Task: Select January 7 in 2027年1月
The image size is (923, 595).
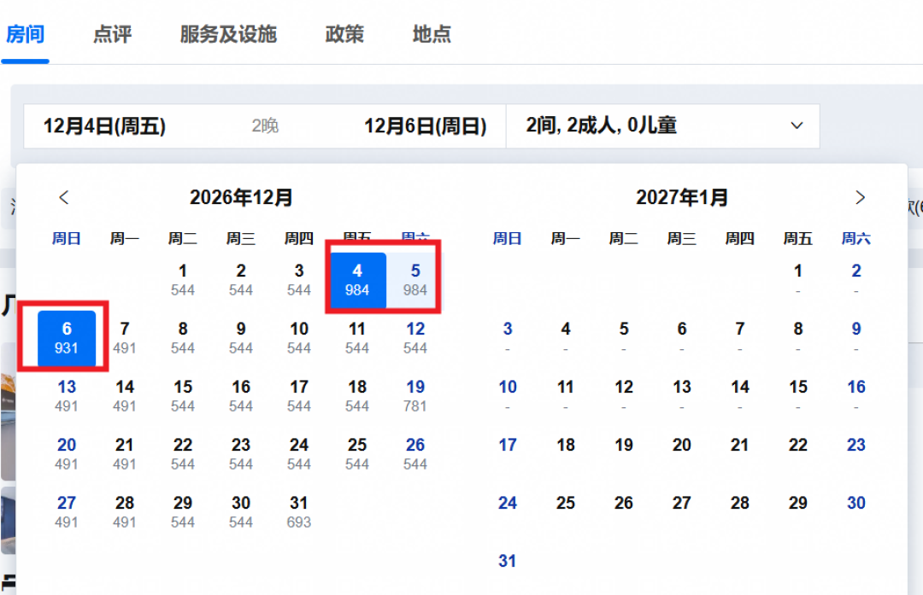Action: (740, 337)
